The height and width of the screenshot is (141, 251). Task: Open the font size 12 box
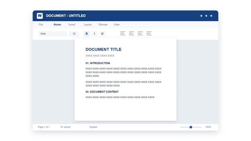coord(74,34)
